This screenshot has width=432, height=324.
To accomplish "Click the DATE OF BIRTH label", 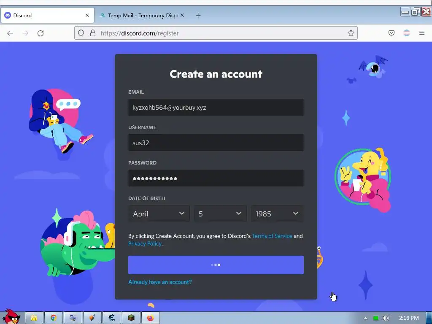I will [146, 198].
